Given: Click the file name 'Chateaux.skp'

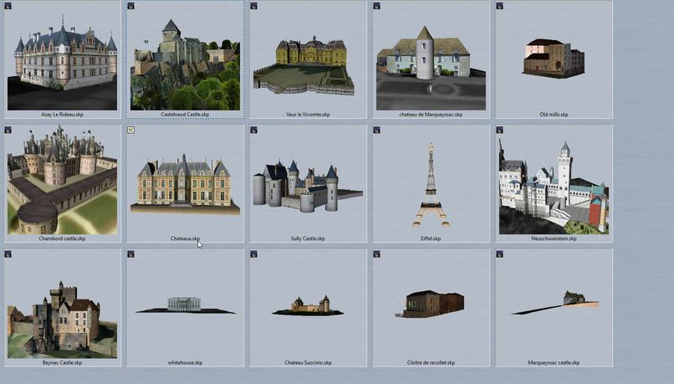Looking at the screenshot, I should point(185,238).
